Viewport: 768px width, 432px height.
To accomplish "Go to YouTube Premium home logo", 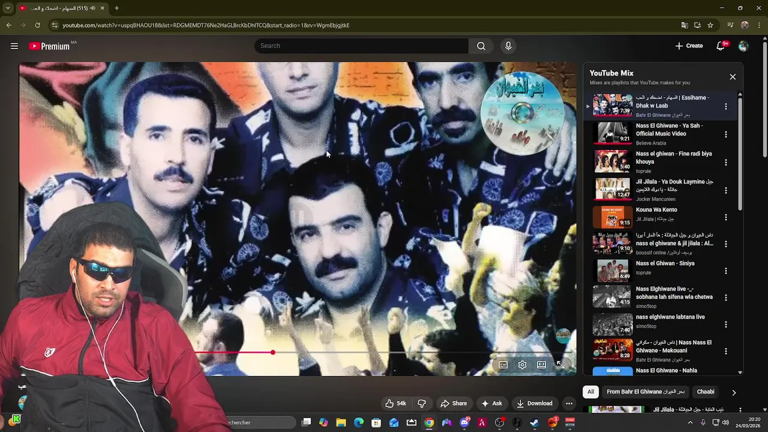I will click(x=49, y=46).
